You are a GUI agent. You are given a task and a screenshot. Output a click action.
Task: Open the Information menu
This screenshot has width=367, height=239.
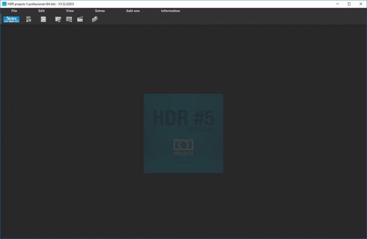170,11
